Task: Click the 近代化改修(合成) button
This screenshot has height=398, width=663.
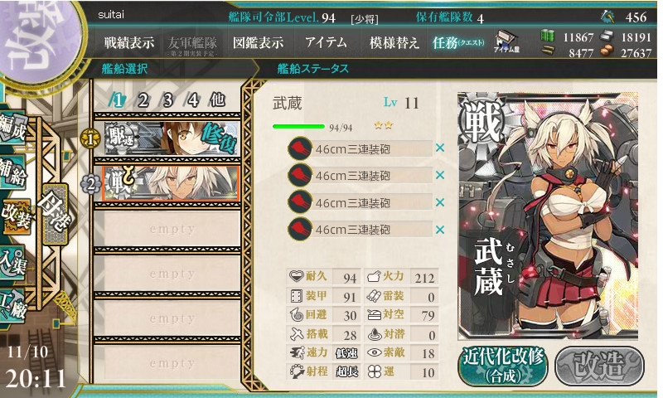Action: coord(503,365)
